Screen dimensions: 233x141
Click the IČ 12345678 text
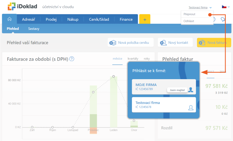pos(143,107)
